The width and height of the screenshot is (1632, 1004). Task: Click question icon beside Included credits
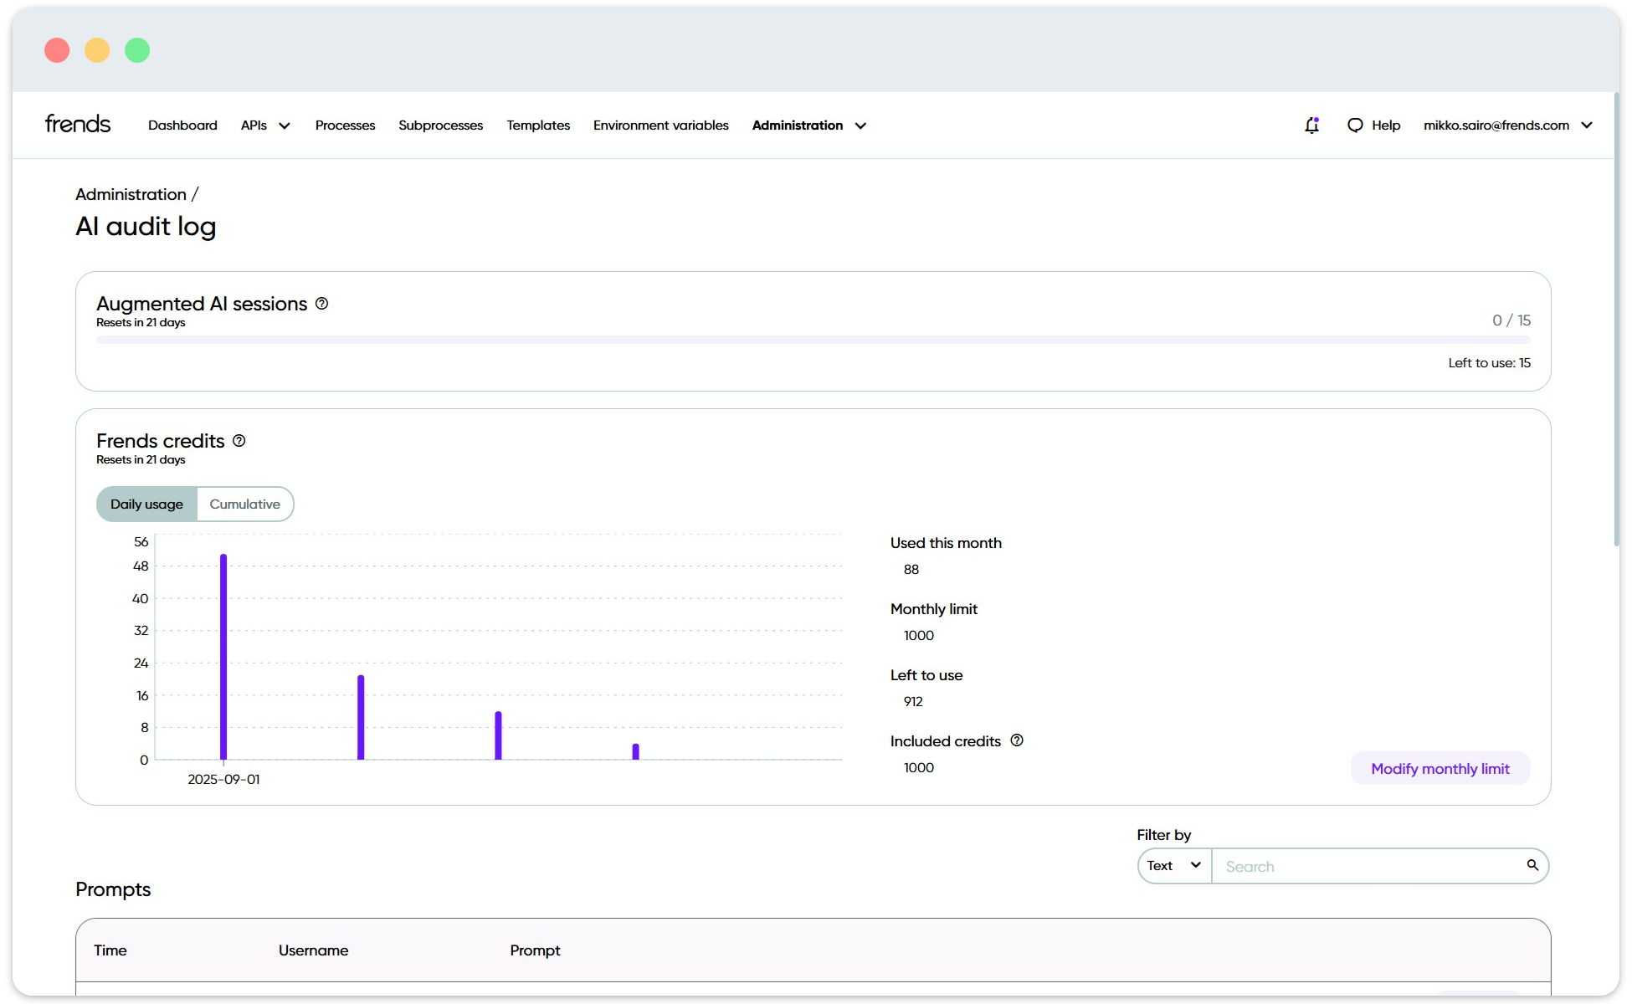[1017, 740]
